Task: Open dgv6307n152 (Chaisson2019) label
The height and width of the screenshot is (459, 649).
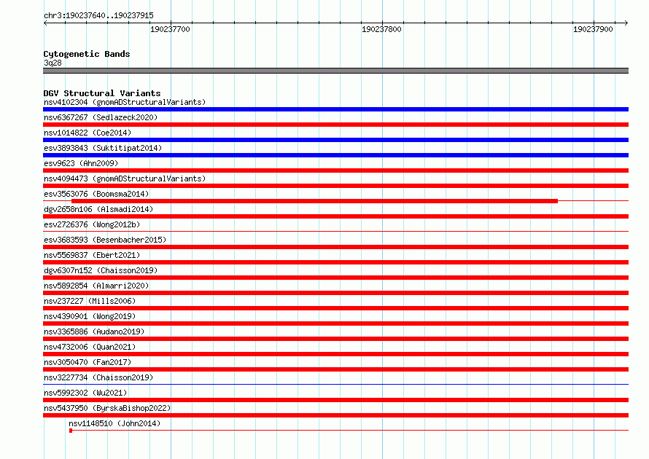Action: [101, 270]
